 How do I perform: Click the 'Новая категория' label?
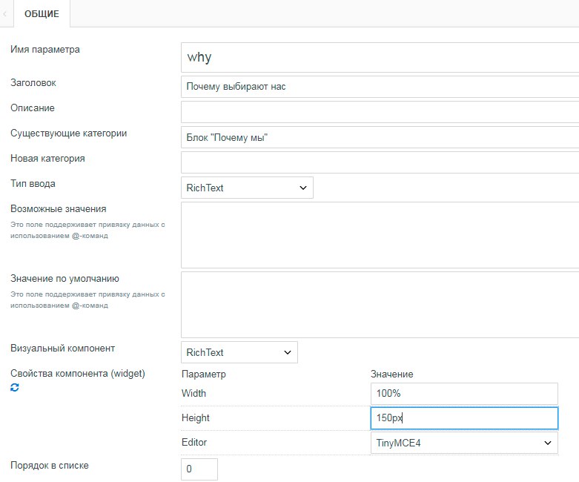[47, 159]
